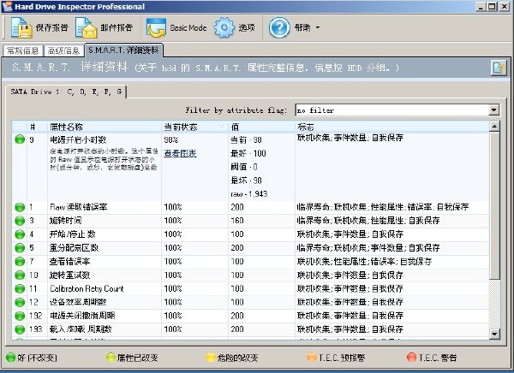The width and height of the screenshot is (514, 373).
Task: Click the orange T.E.C. 预报警 legend icon
Action: coord(312,358)
